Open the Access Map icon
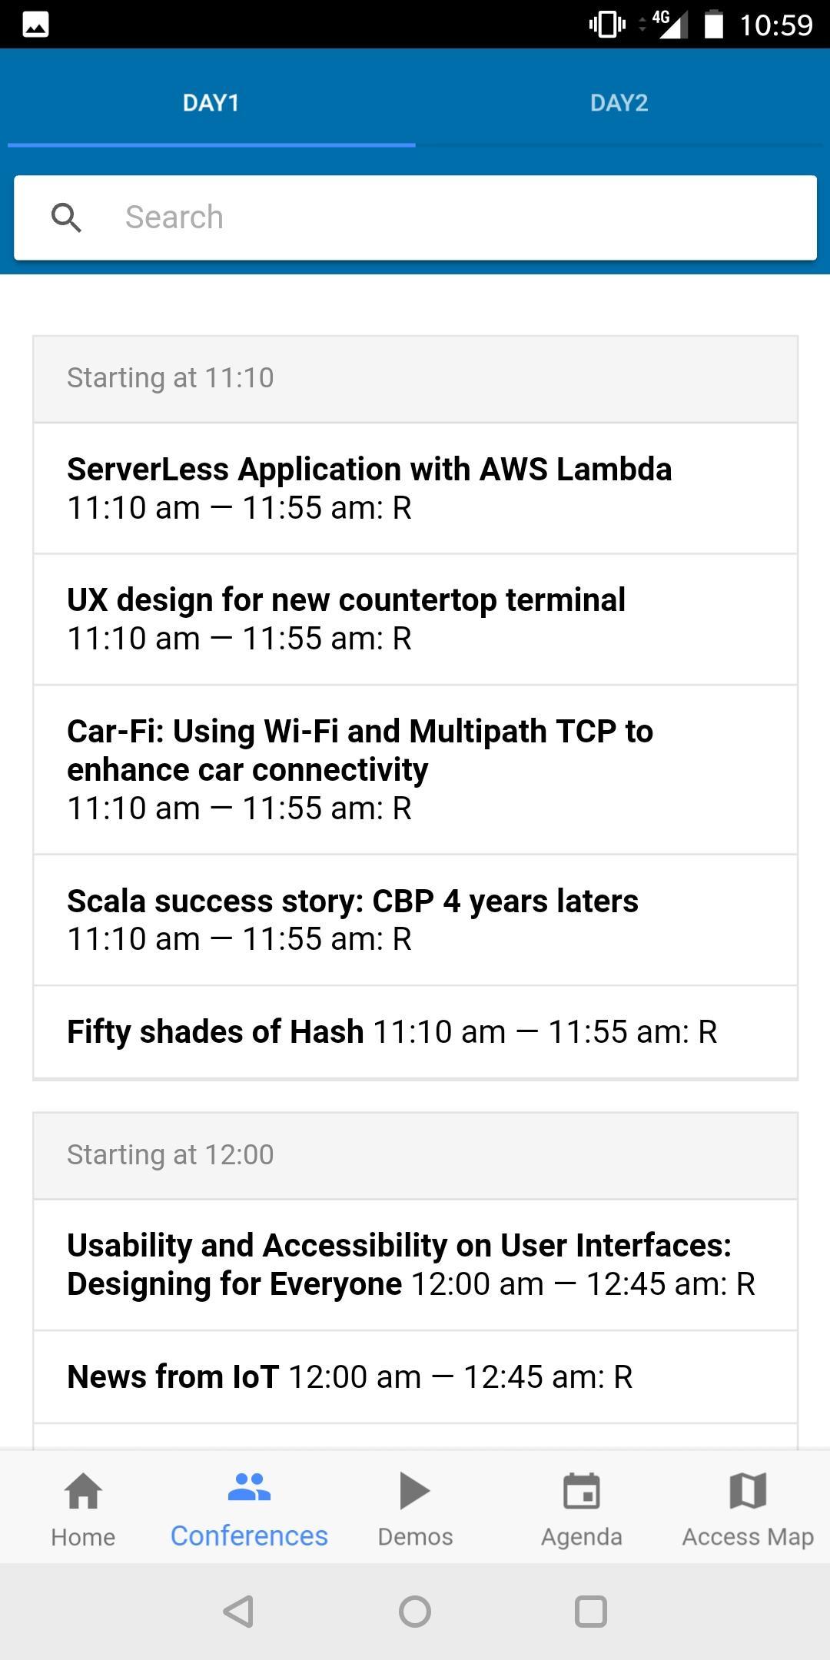 click(747, 1492)
